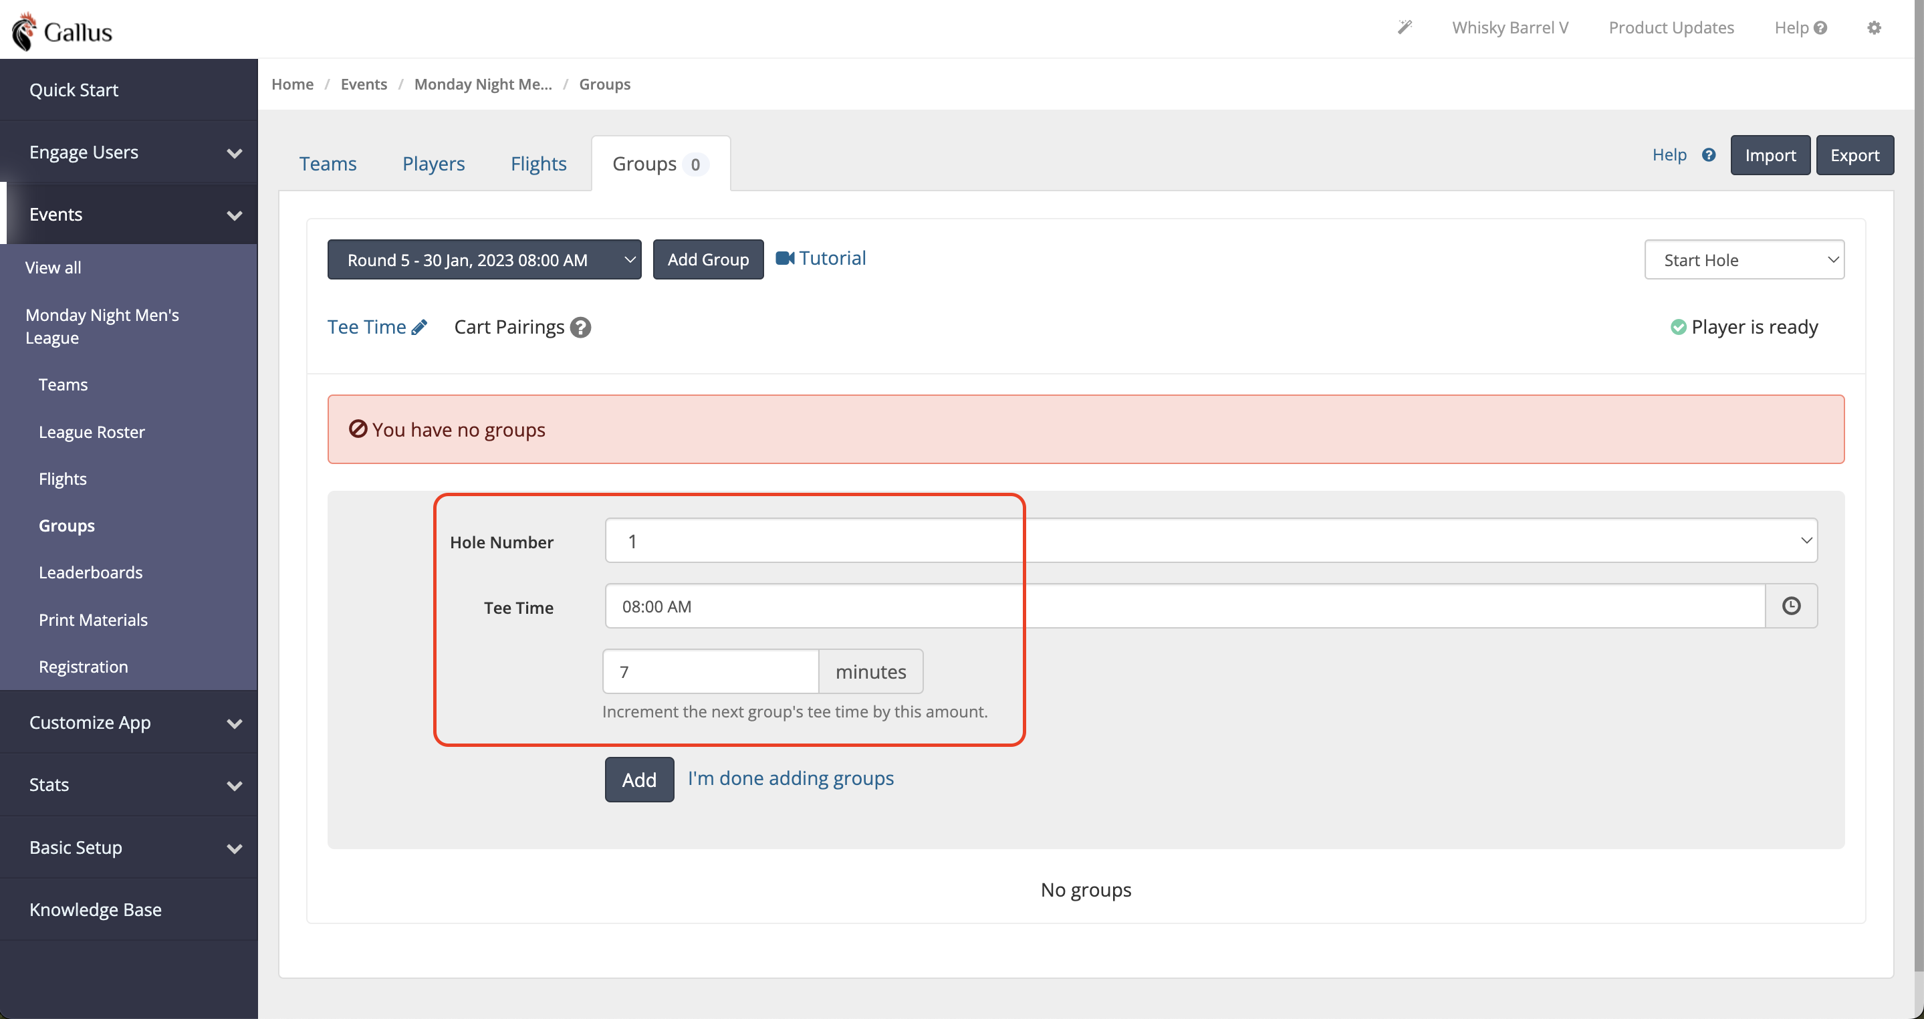Open Quick Start in the sidebar
Image resolution: width=1924 pixels, height=1019 pixels.
(x=128, y=90)
